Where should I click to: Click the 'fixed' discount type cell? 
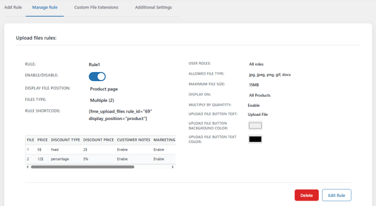54,150
